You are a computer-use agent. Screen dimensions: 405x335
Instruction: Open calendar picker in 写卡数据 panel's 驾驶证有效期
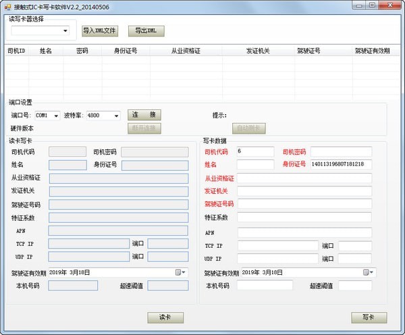(368, 272)
